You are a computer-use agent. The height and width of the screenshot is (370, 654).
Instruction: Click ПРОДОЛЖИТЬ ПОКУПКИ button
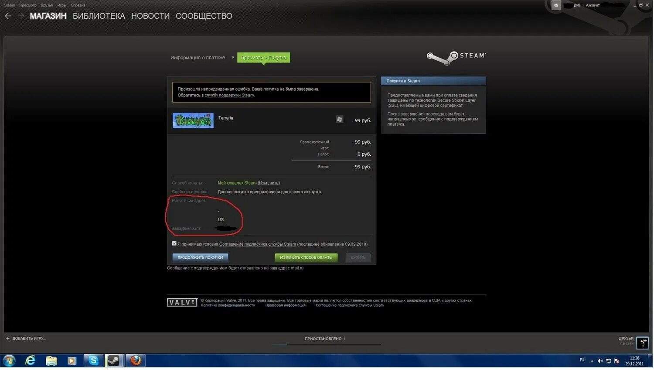coord(200,258)
